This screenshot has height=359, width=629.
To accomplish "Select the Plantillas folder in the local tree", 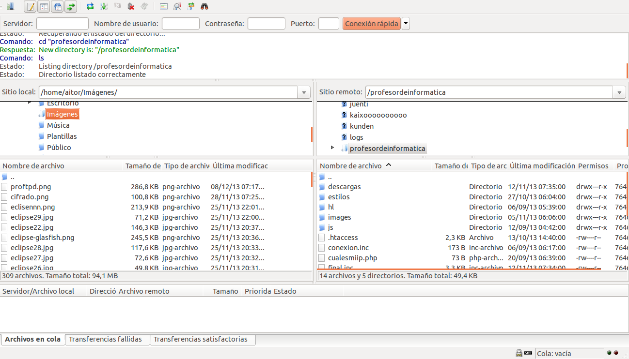I will pos(62,136).
